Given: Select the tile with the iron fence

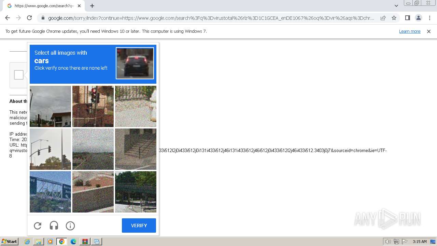Looking at the screenshot, I should point(136,106).
